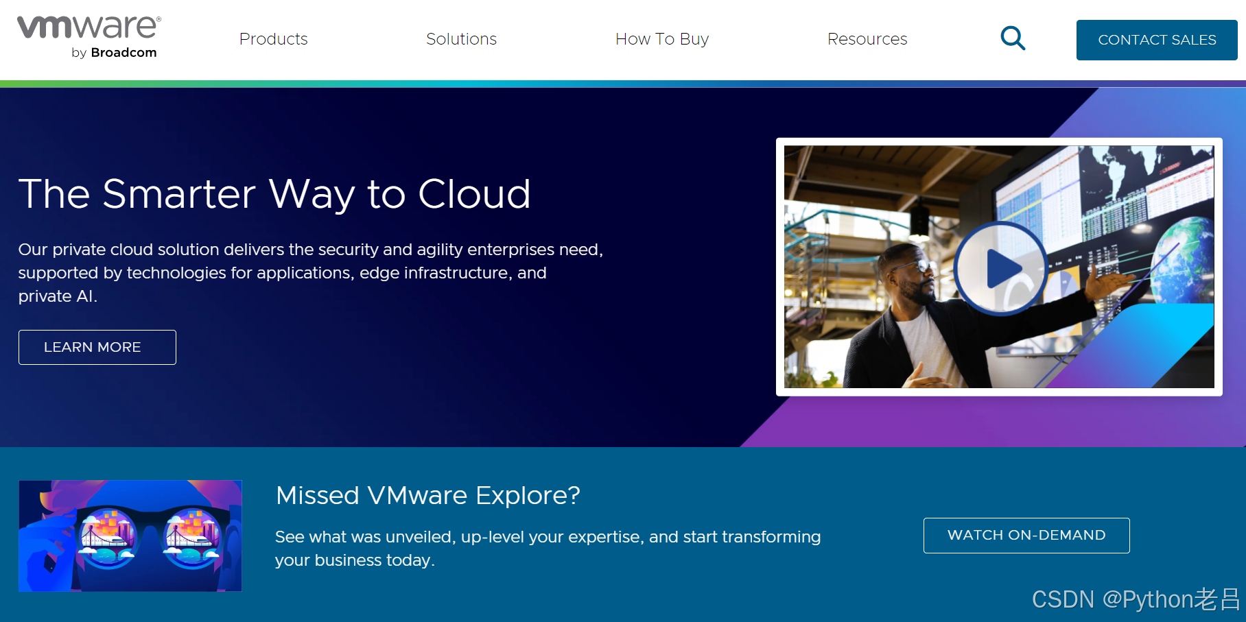Image resolution: width=1246 pixels, height=622 pixels.
Task: Click the WATCH ON-DEMAND button
Action: [1026, 536]
